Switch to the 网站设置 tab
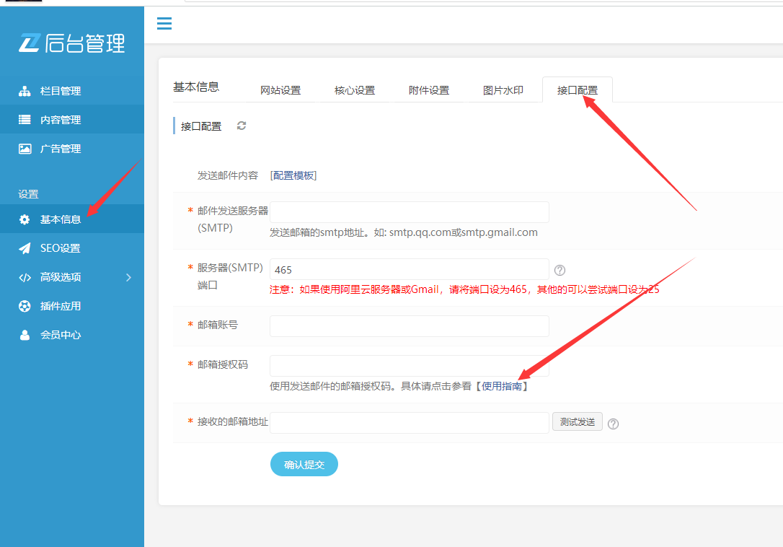Screen dimensions: 783x547 pos(280,90)
